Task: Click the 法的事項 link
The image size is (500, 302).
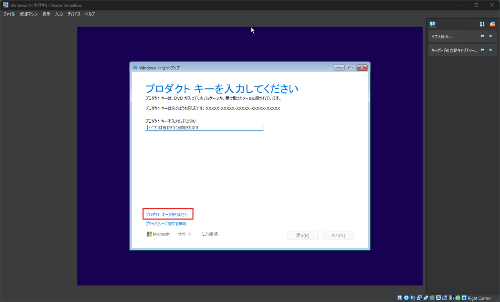Action: pos(209,234)
